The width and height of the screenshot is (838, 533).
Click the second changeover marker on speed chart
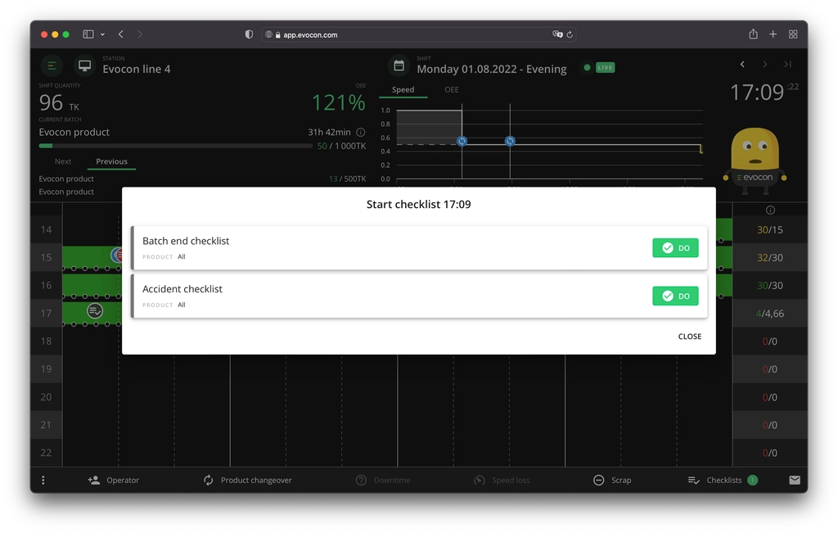[510, 141]
